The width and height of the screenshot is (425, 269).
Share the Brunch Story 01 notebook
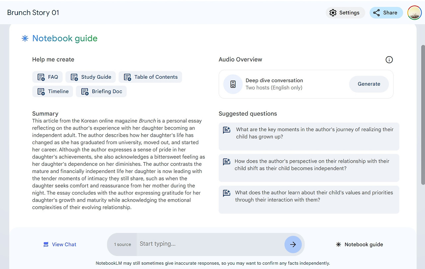pyautogui.click(x=386, y=13)
